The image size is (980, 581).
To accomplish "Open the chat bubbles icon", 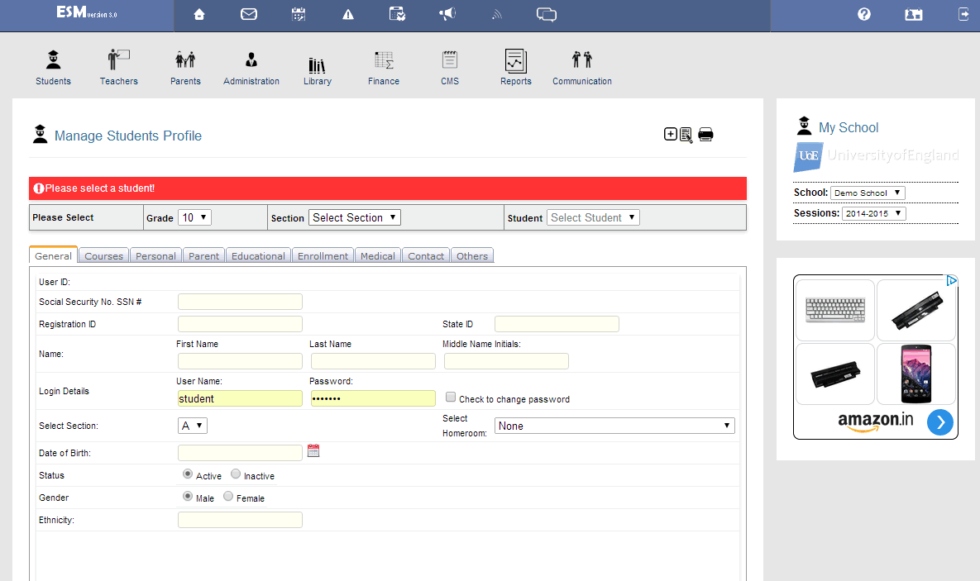I will tap(547, 14).
